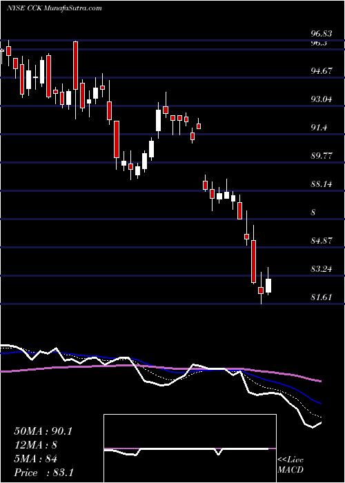
Task: Select the 89.77 price level label
Action: tap(322, 156)
